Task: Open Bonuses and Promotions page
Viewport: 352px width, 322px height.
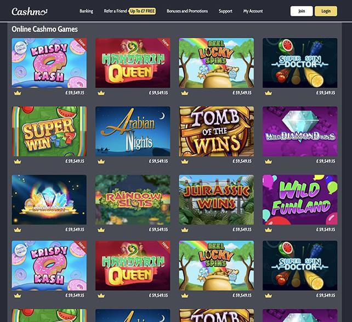Action: pos(187,11)
